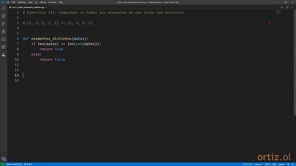
Task: Open the Terminal menu
Action: (52, 2)
